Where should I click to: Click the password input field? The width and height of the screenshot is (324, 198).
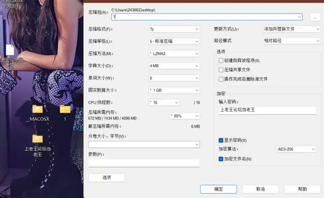[x=267, y=110]
